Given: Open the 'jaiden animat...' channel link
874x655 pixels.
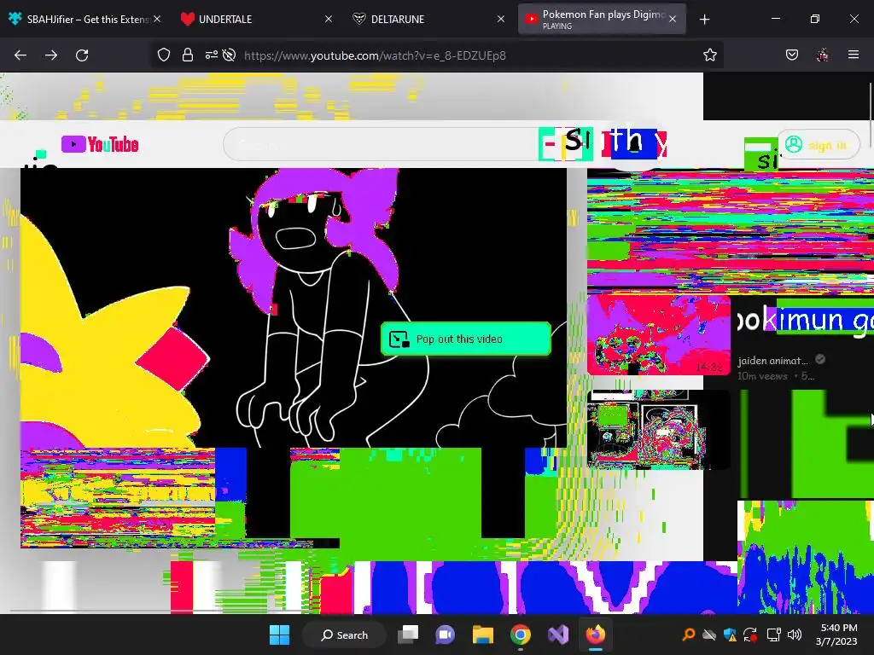Looking at the screenshot, I should 772,361.
